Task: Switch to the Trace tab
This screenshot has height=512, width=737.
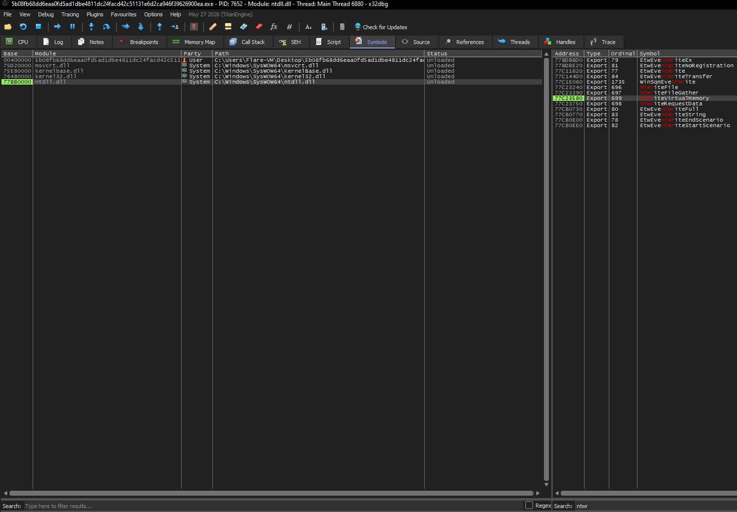Action: pos(603,42)
